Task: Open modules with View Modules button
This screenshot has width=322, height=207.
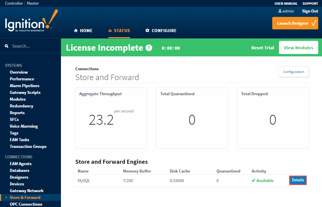Action: pyautogui.click(x=298, y=47)
